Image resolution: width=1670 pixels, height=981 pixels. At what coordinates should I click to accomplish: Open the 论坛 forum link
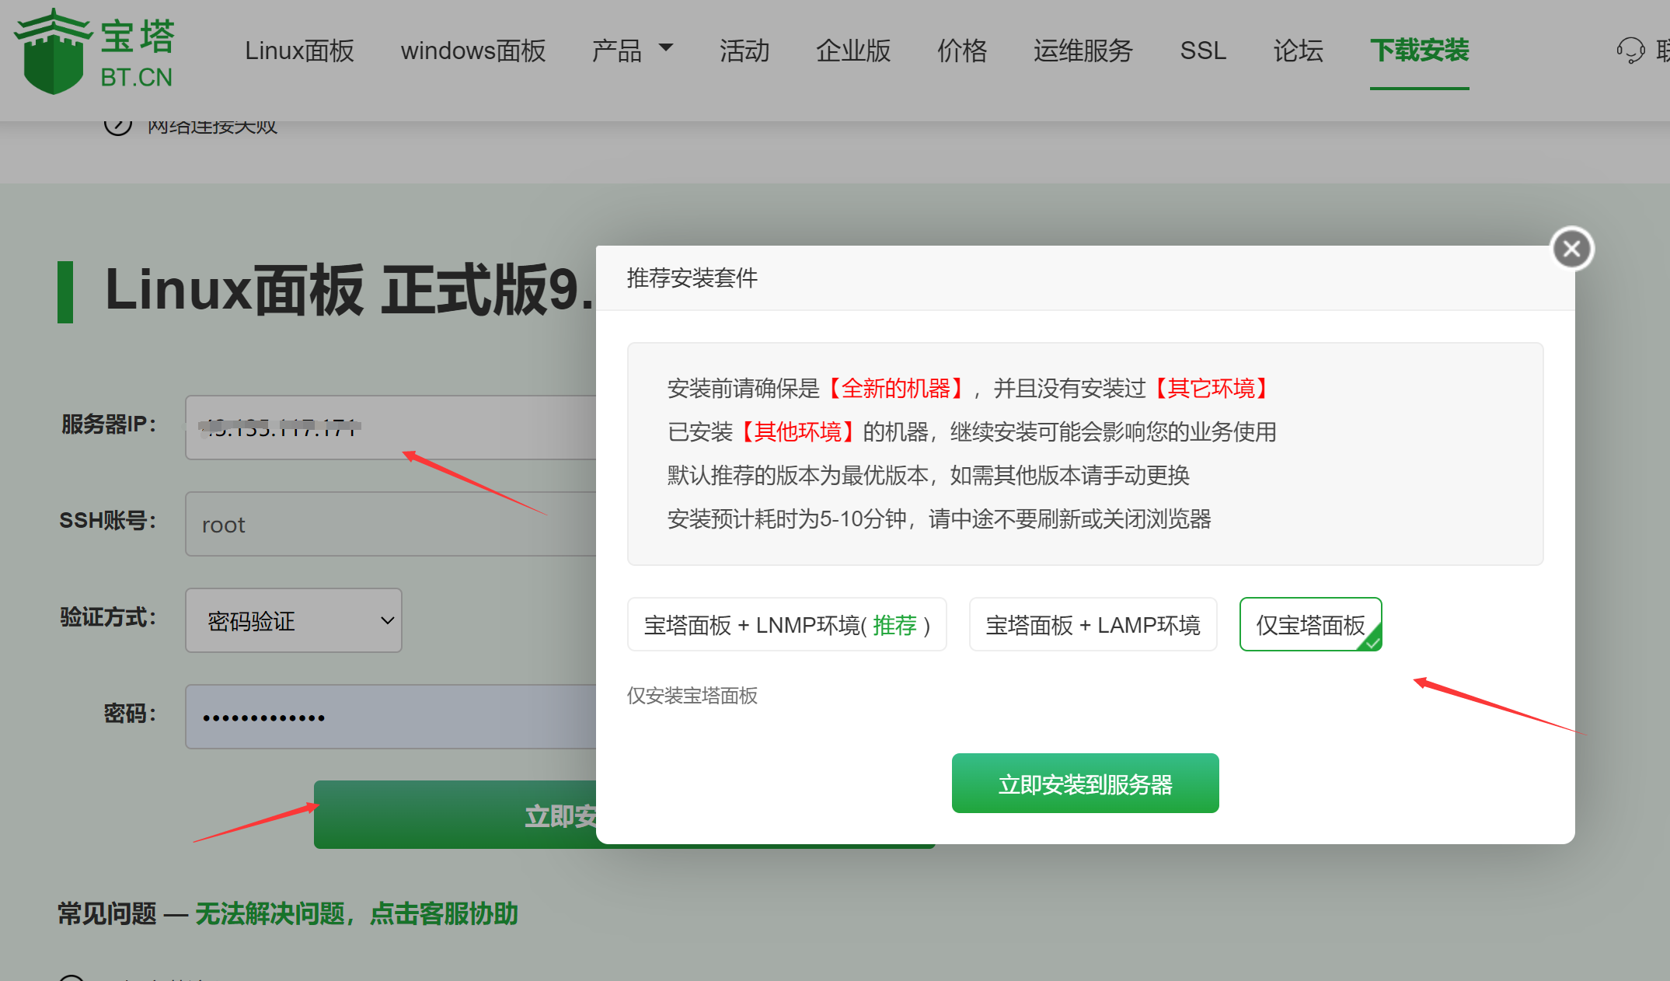click(x=1298, y=51)
